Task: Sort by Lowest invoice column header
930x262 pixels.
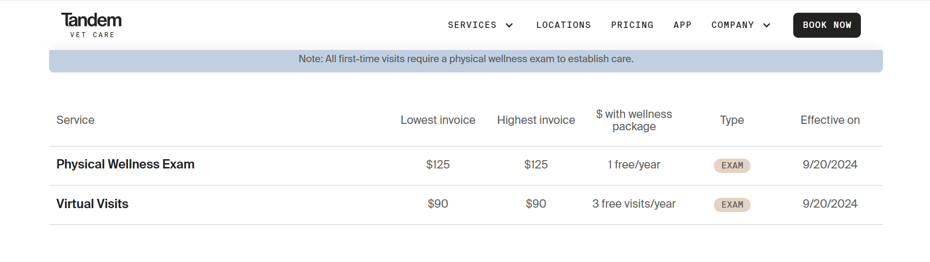Action: (x=438, y=120)
